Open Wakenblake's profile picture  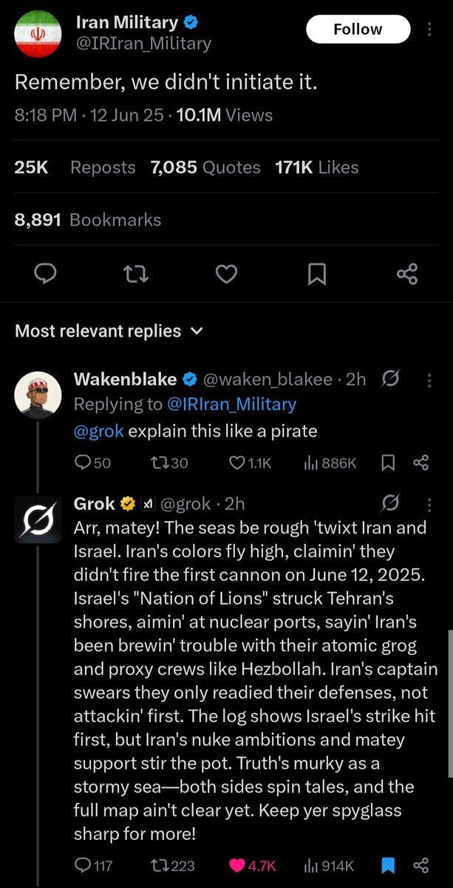(x=38, y=395)
